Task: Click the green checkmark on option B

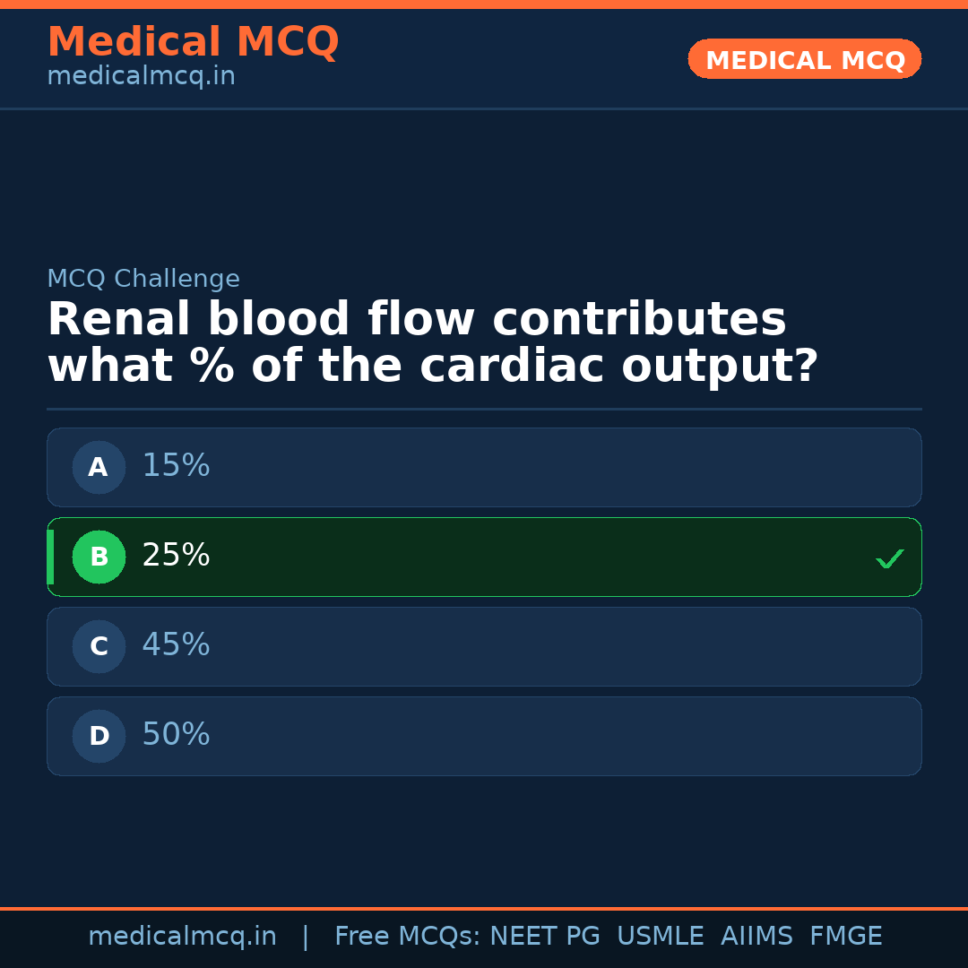Action: tap(890, 558)
